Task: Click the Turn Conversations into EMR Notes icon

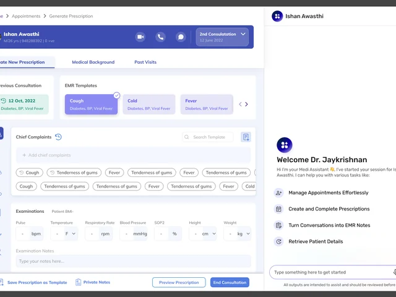Action: point(279,225)
